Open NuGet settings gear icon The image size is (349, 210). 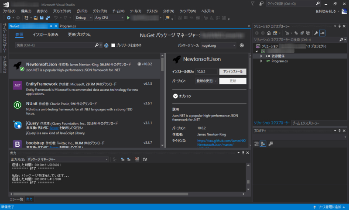click(x=242, y=45)
